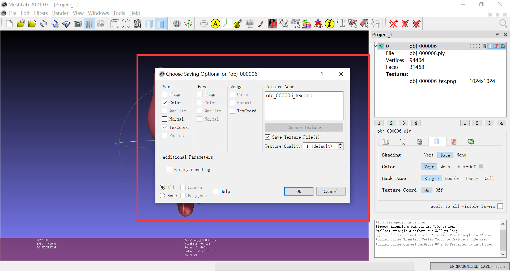
Task: Toggle the Show Layer Dialog icon
Action: tap(89, 24)
